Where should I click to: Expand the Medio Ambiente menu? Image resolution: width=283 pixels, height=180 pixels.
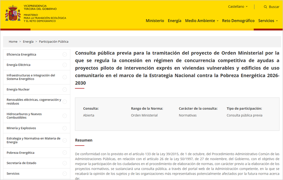point(202,21)
